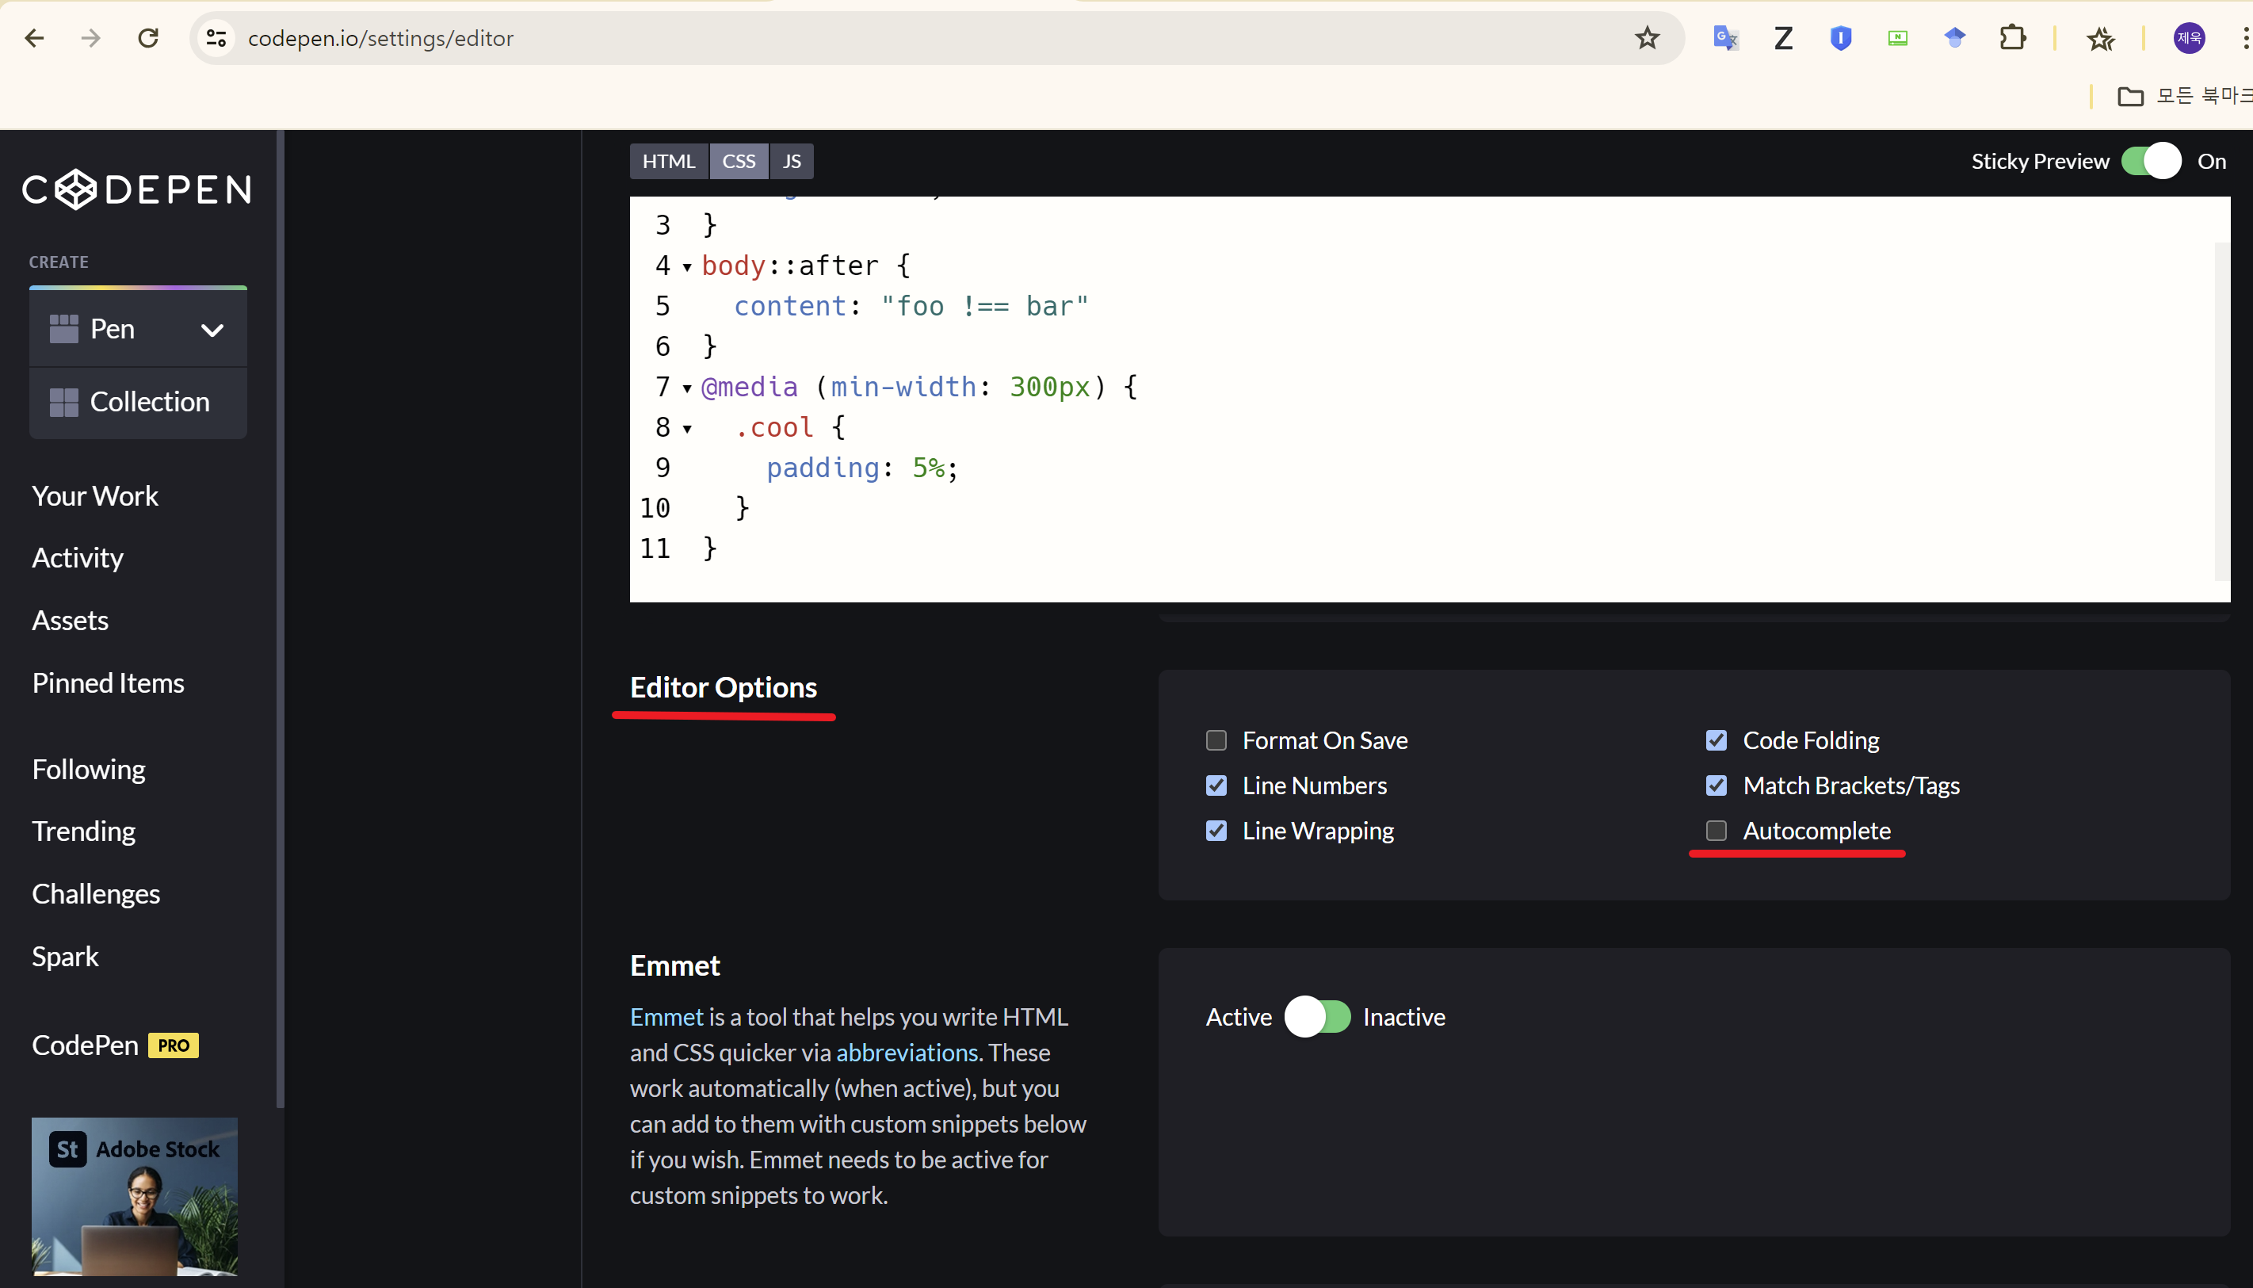Image resolution: width=2253 pixels, height=1288 pixels.
Task: Open the Chrome profile avatar
Action: (x=2189, y=38)
